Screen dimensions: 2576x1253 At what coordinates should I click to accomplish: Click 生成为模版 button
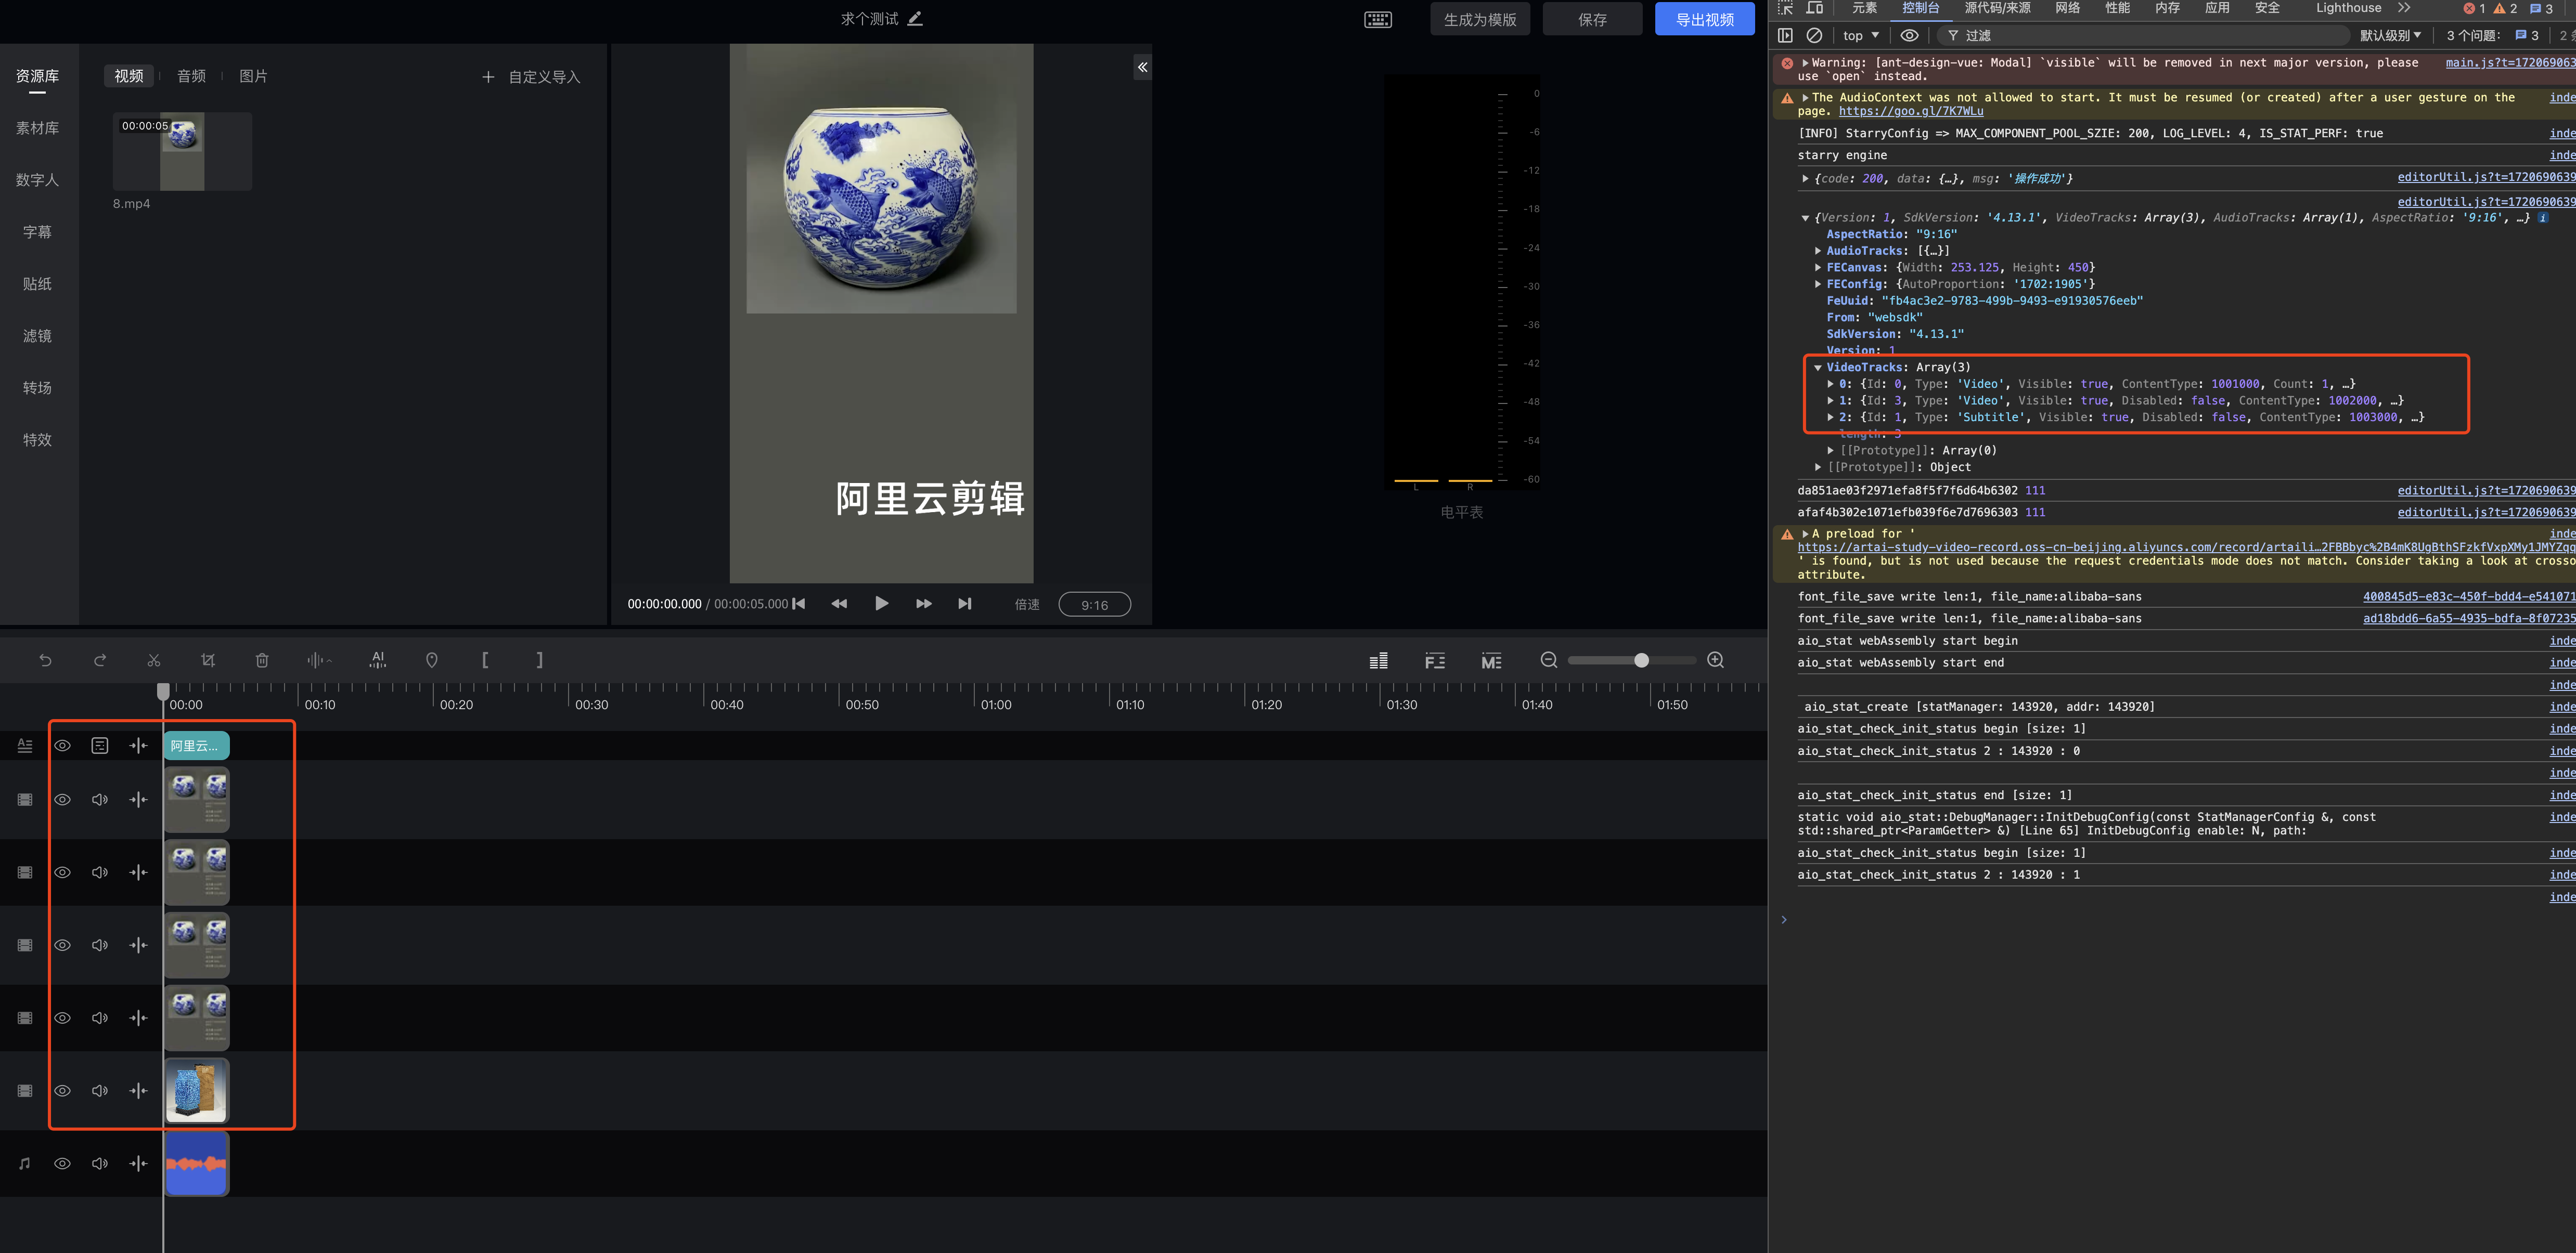point(1480,19)
